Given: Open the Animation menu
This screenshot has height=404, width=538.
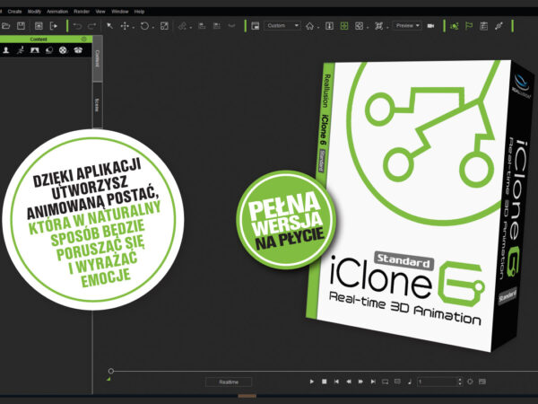Looking at the screenshot, I should pos(56,11).
